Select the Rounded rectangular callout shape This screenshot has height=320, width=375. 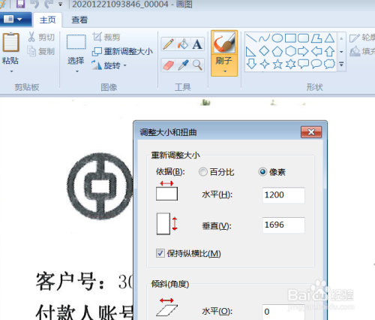pos(303,64)
